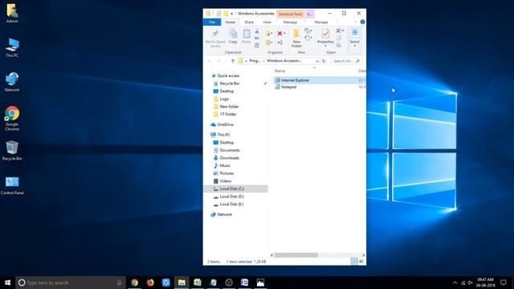
Task: Switch to large icons view in status bar
Action: coord(361,262)
